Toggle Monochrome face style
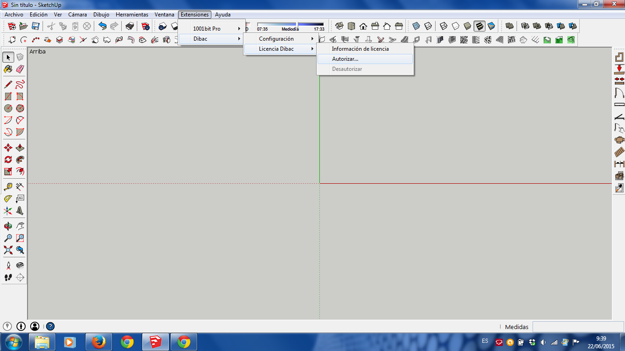Image resolution: width=625 pixels, height=351 pixels. pos(491,26)
